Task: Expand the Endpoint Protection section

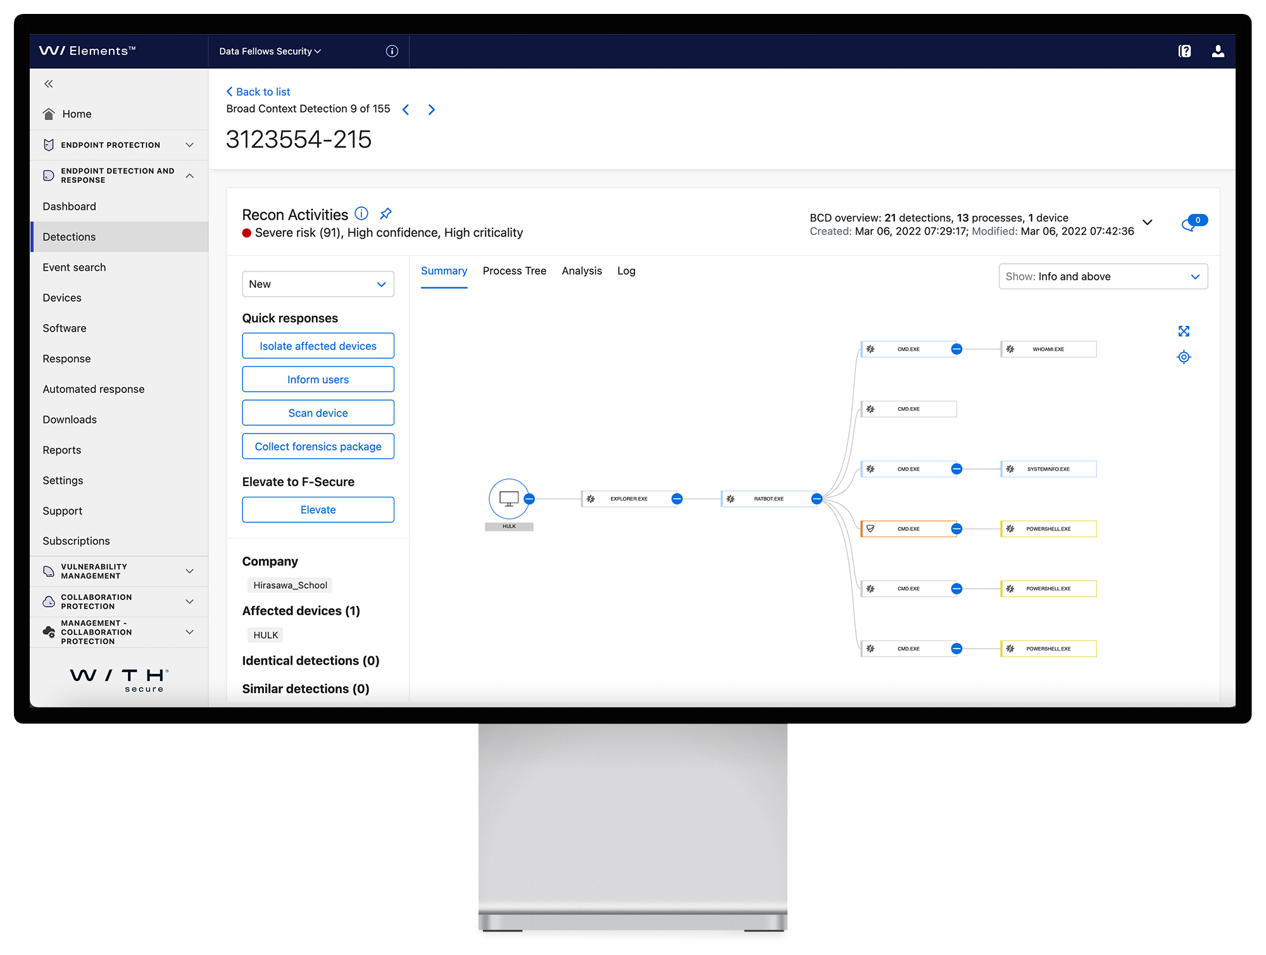Action: [x=189, y=145]
